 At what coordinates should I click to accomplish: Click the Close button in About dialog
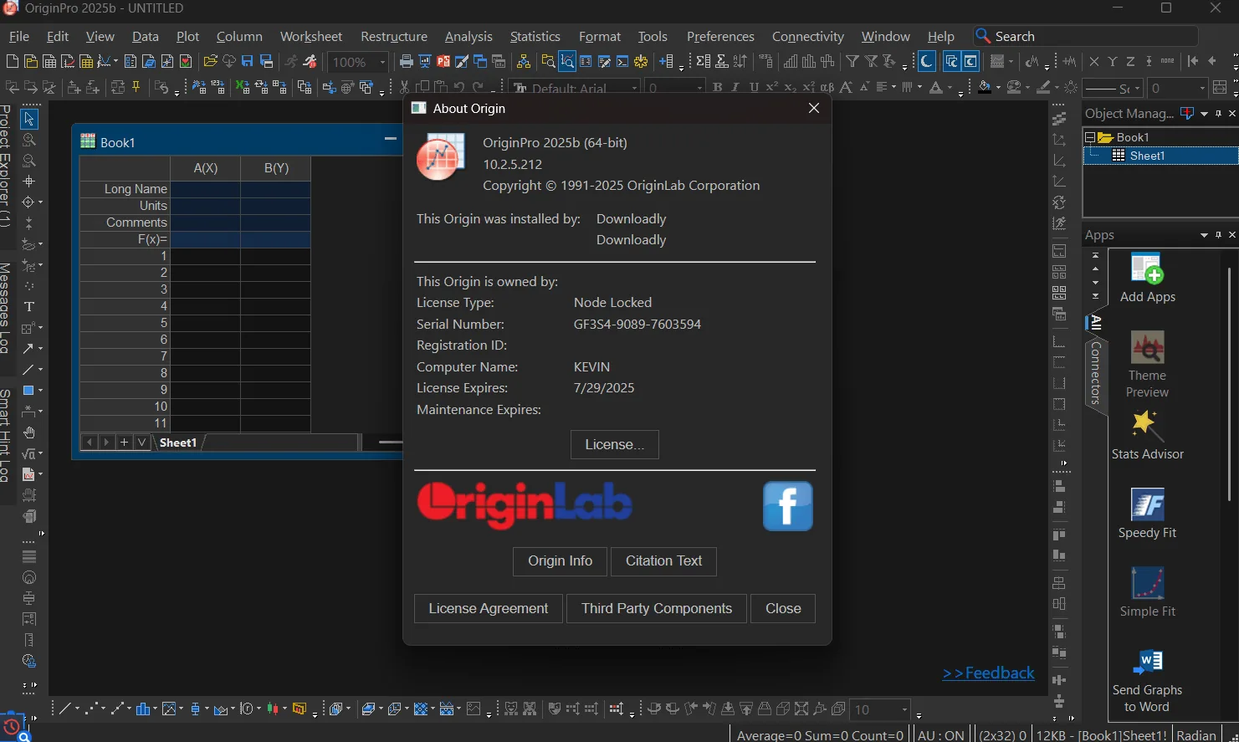783,609
